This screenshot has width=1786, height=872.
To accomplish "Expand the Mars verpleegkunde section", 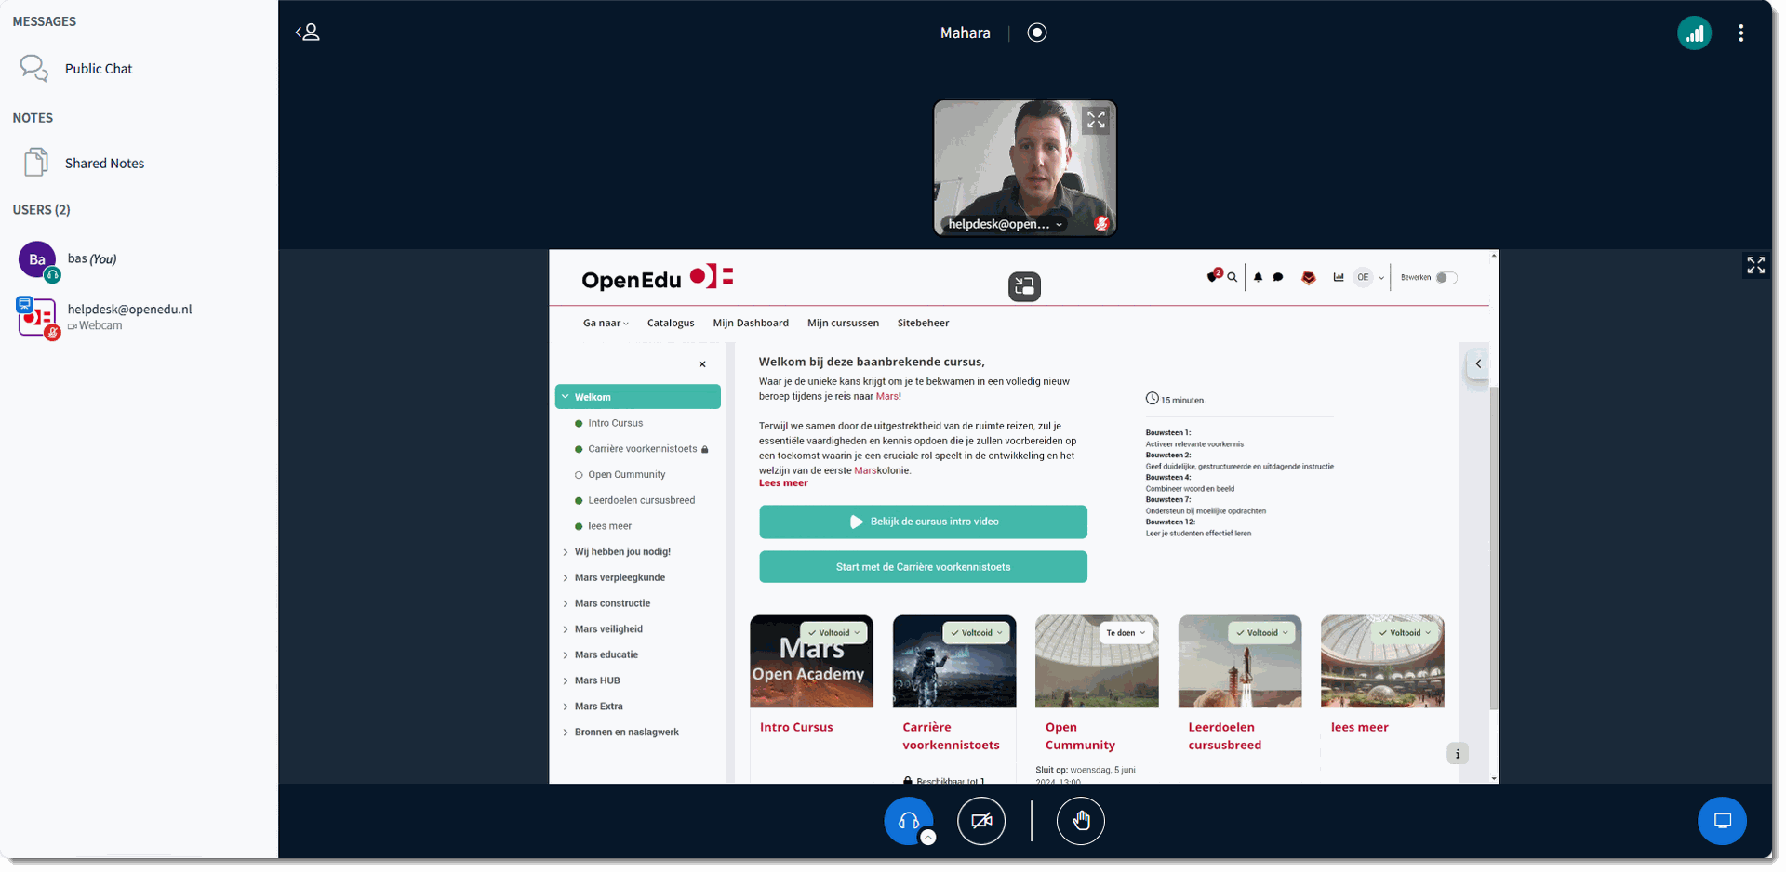I will (x=619, y=577).
